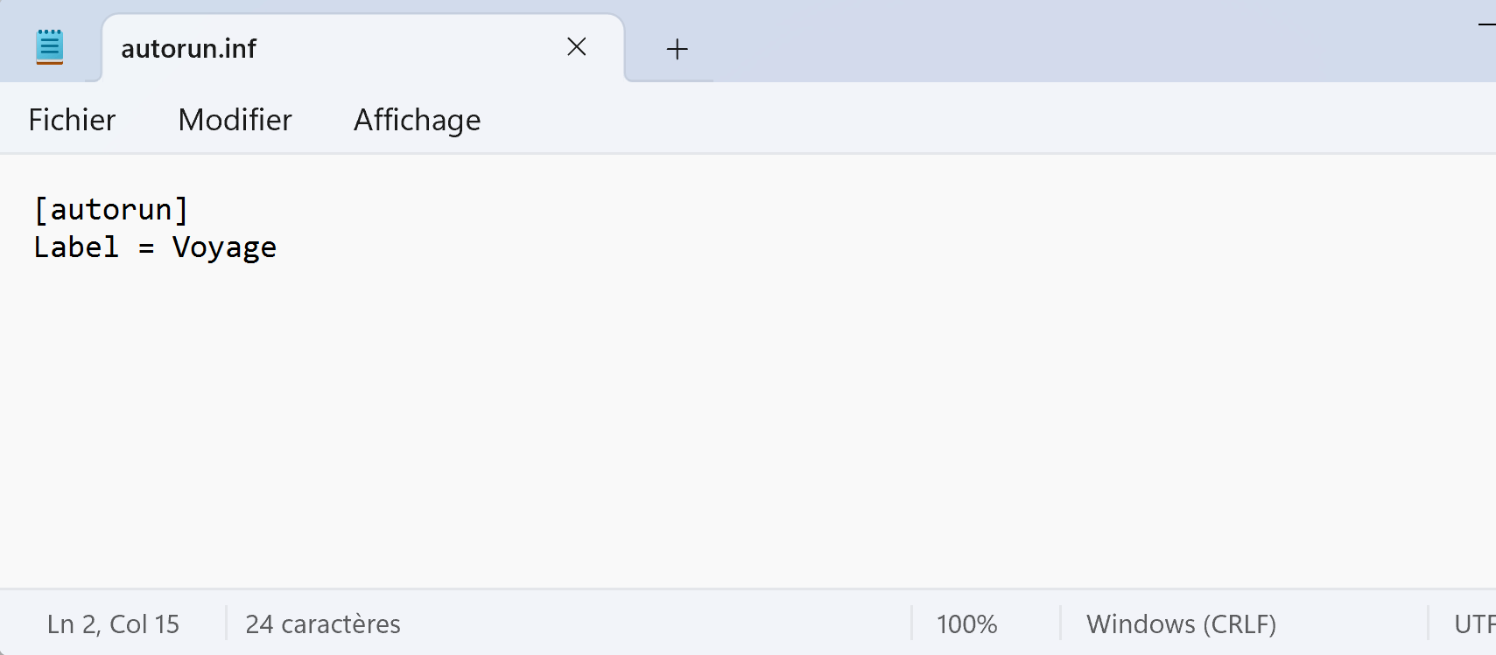
Task: Click the empty status bar area left of 100%
Action: 657,624
